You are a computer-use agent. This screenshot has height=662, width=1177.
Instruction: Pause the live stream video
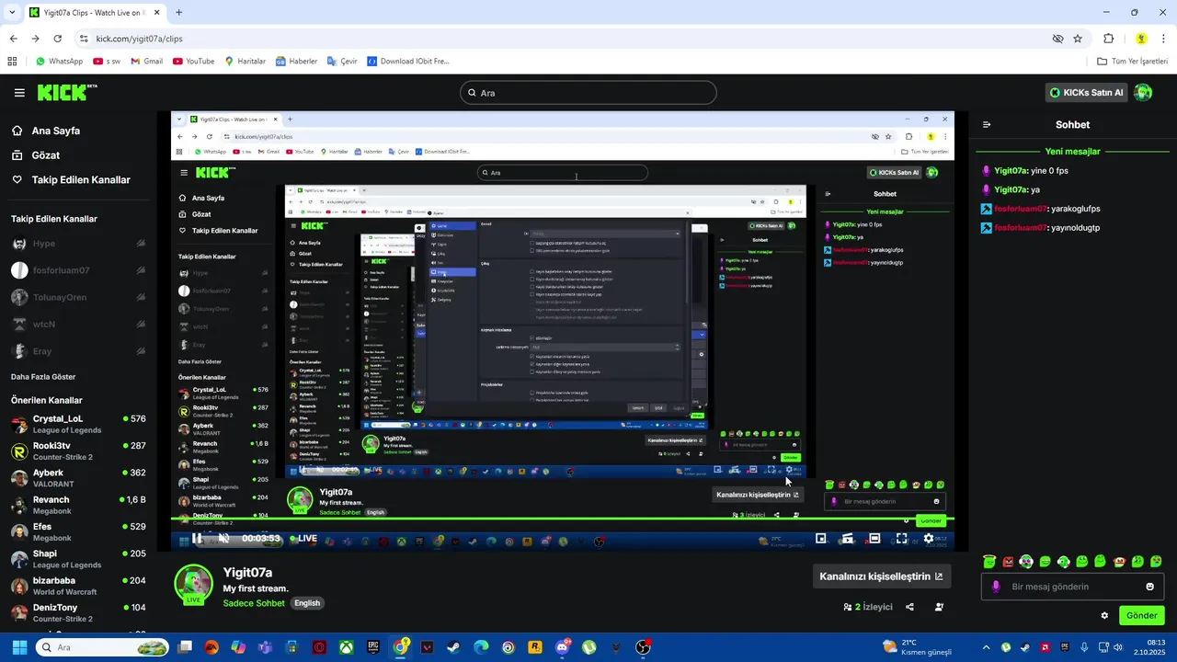197,539
